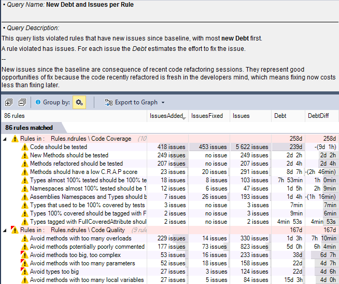Screen dimensions: 339x284
Task: Click critical warning icon of Avoid types too big
Action: click(x=24, y=272)
